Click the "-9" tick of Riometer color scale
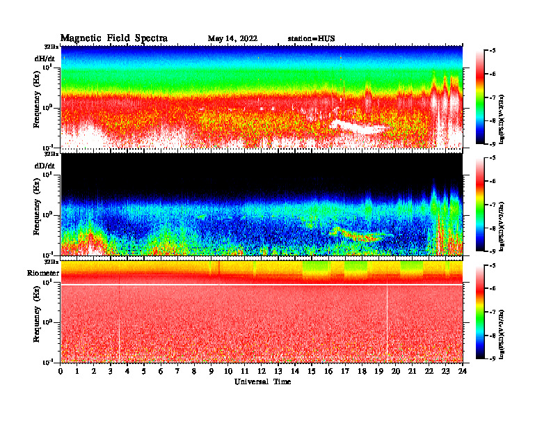 (x=493, y=358)
